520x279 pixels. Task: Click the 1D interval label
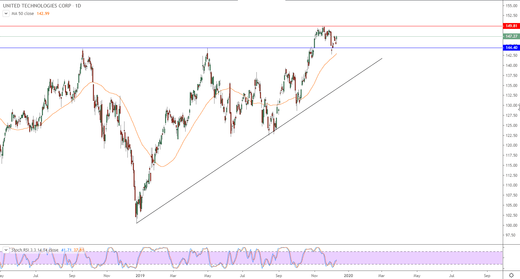click(78, 6)
